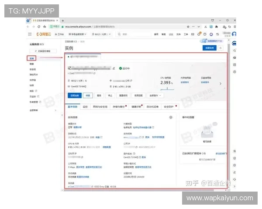Image resolution: width=262 pixels, height=209 pixels.
Task: Click the edit pencil beside instance name
Action: [114, 68]
